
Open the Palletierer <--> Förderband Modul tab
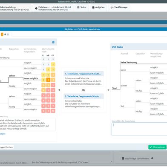click(53, 8)
